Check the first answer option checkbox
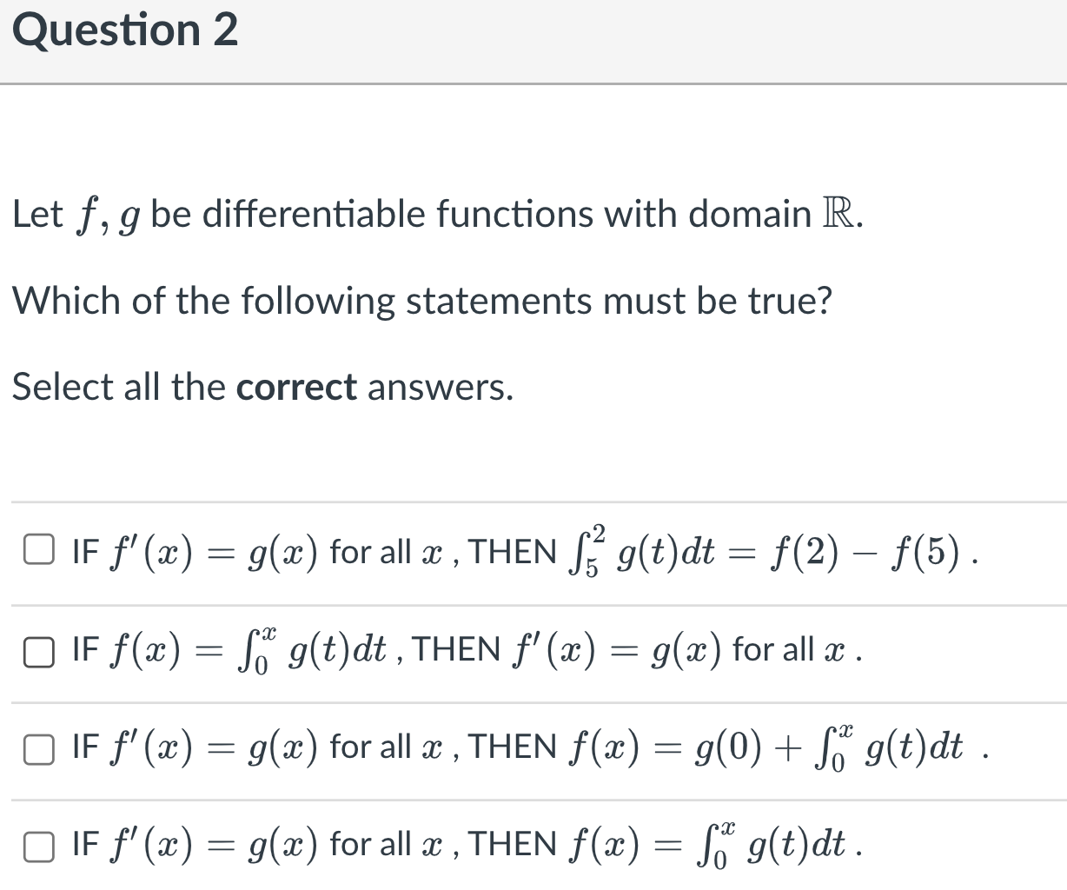This screenshot has width=1067, height=890. (x=37, y=549)
